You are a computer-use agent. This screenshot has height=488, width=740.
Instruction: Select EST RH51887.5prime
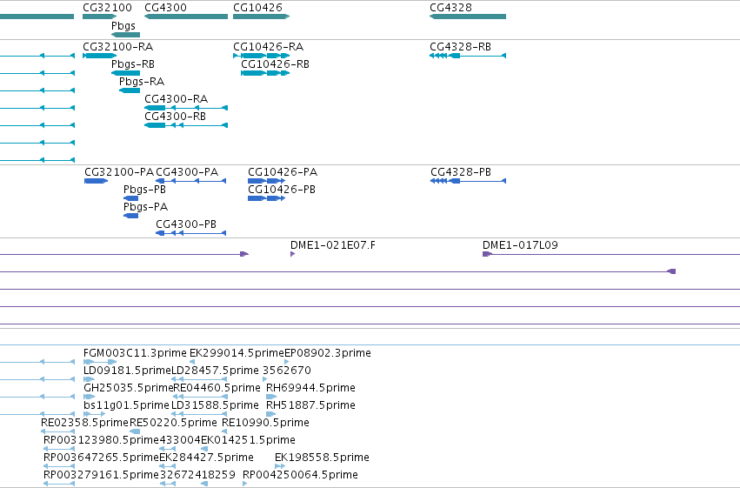271,414
